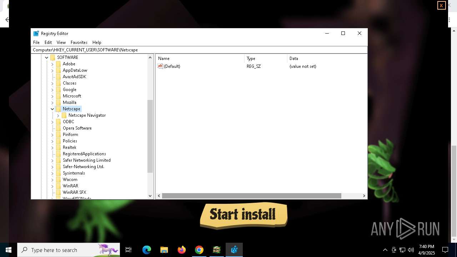This screenshot has width=457, height=257.
Task: Click the tree pane scroll down arrow
Action: pos(150,196)
